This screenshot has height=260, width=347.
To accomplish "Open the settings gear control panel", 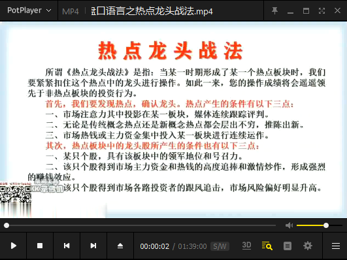I will pyautogui.click(x=308, y=246).
